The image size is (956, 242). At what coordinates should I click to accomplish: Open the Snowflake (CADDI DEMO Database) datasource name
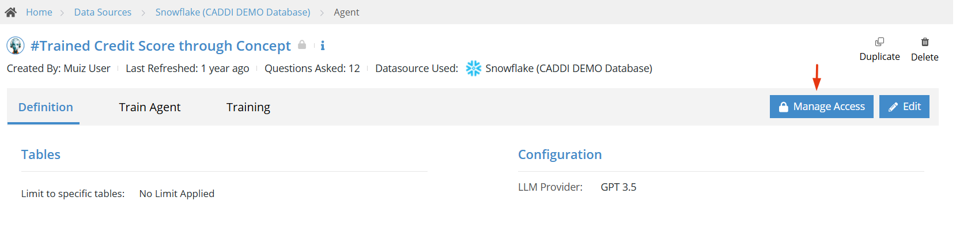pos(569,69)
